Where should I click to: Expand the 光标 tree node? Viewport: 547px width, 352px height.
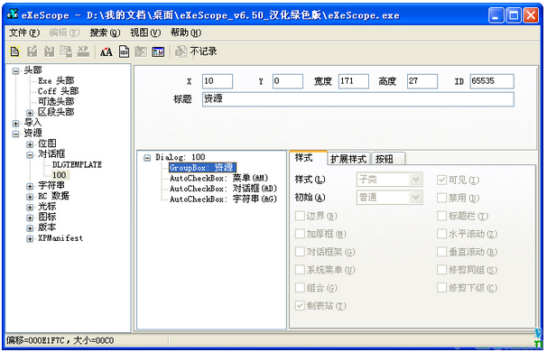[30, 208]
